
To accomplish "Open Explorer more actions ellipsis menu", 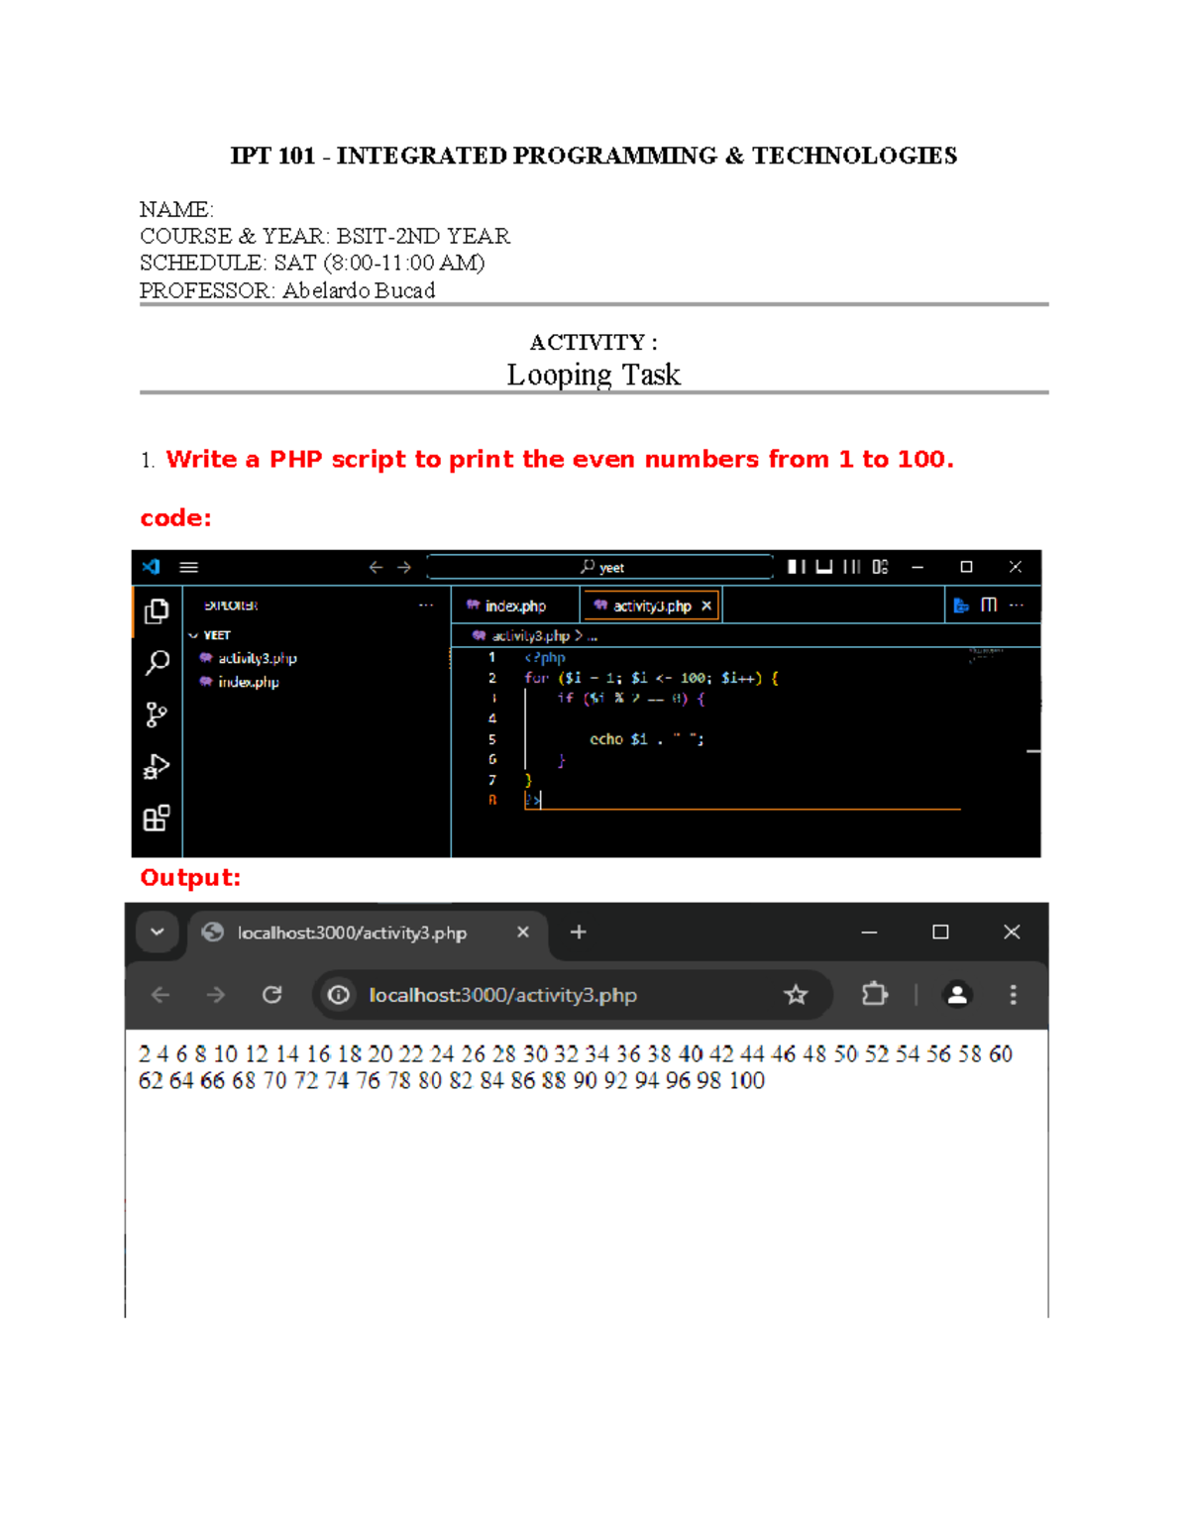I will coord(424,604).
